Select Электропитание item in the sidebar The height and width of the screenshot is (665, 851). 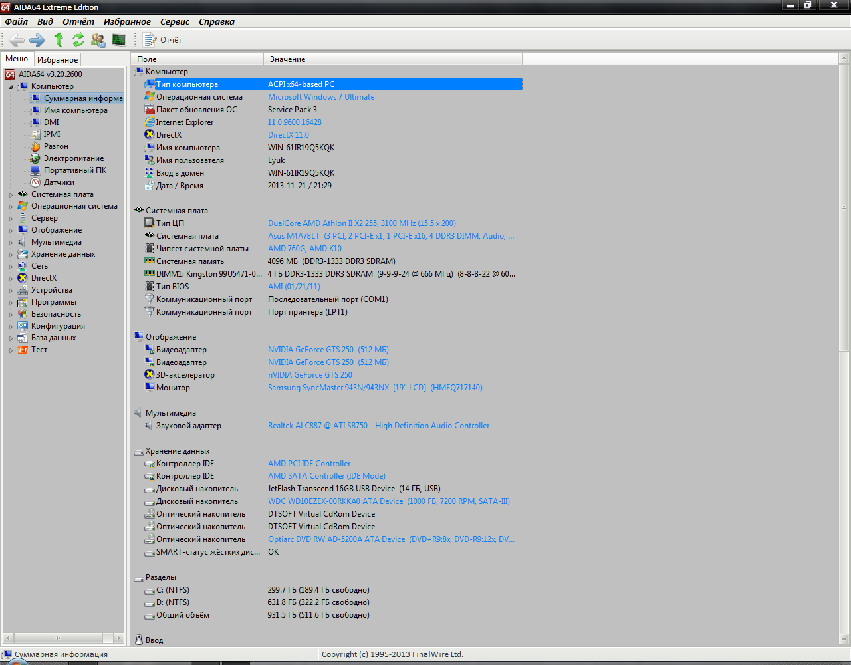pos(73,158)
